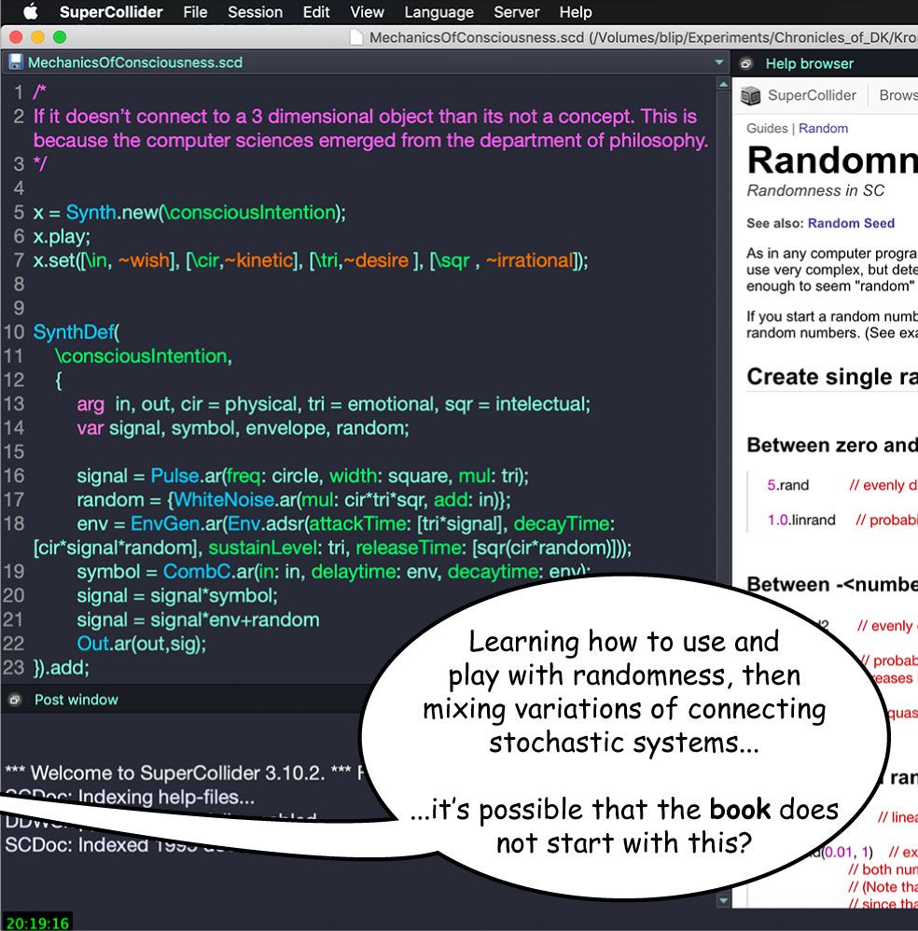918x931 pixels.
Task: Click WhiteNoise on line 17
Action: [x=224, y=499]
